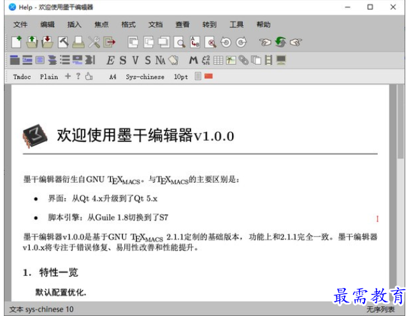Screen dimensions: 411x316
Task: Open the 工具 menu
Action: [x=236, y=25]
